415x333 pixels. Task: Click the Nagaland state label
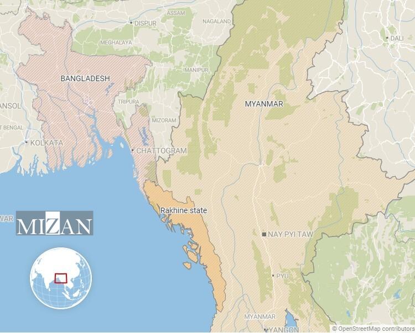point(217,22)
